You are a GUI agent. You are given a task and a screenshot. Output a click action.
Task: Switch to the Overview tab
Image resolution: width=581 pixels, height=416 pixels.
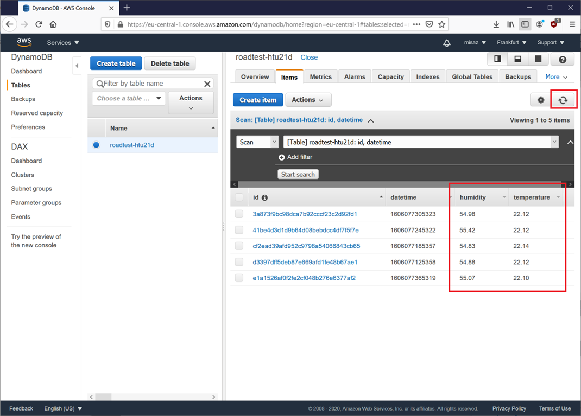(x=255, y=77)
